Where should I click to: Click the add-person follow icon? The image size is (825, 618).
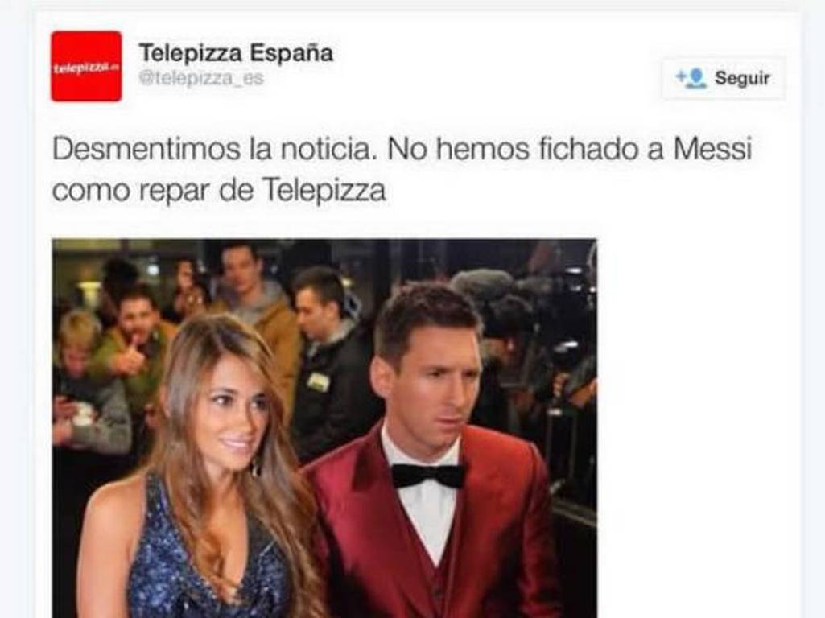(691, 78)
